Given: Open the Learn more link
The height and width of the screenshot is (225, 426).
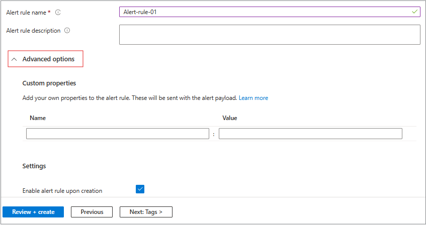Looking at the screenshot, I should 253,98.
